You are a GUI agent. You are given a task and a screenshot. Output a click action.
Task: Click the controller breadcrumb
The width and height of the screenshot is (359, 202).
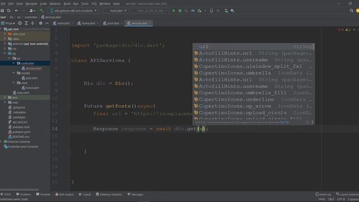click(31, 17)
